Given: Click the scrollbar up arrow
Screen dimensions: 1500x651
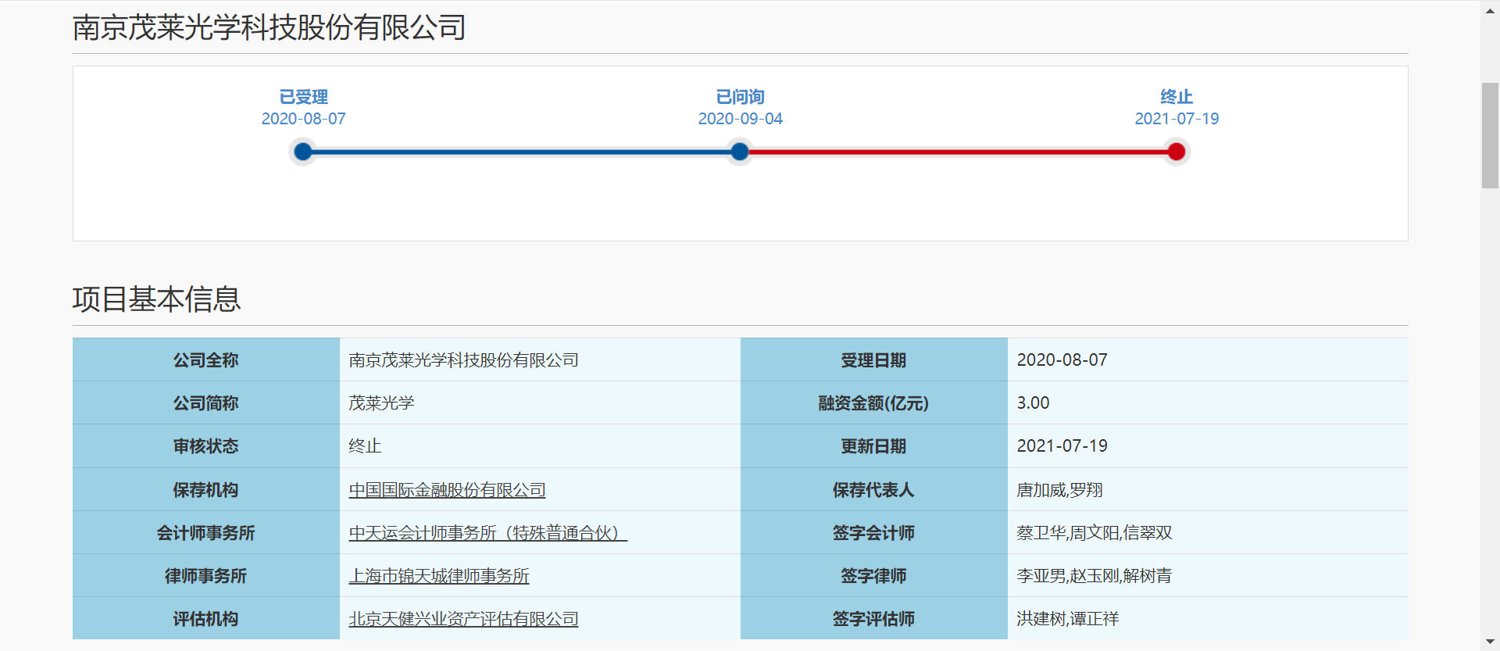Looking at the screenshot, I should pos(1490,9).
